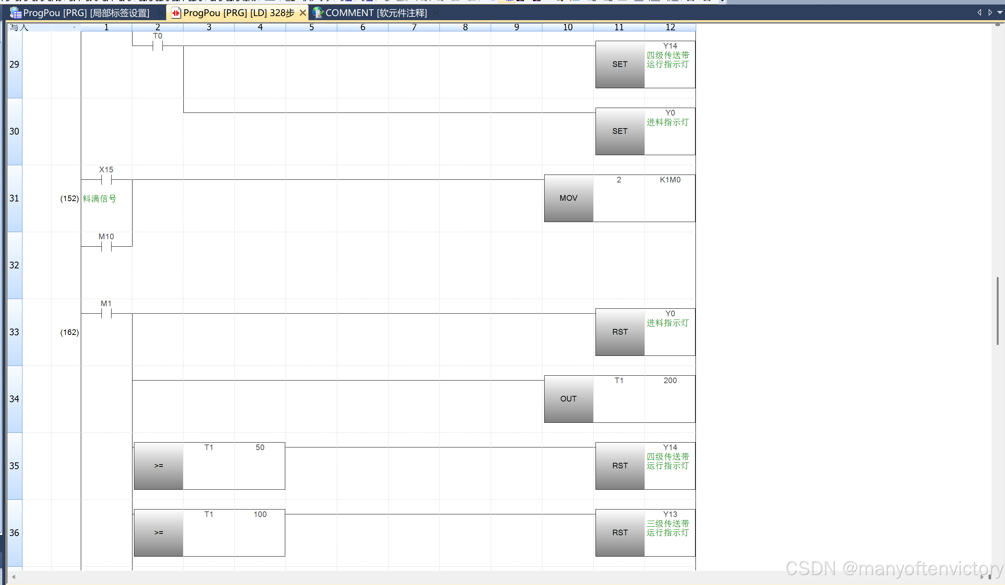
Task: Select row header 34
Action: pos(14,398)
